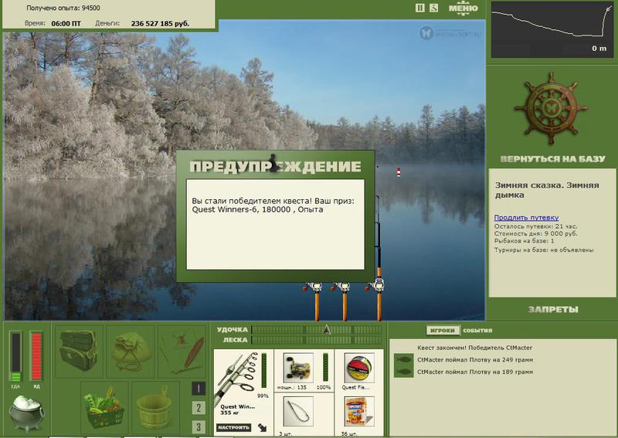618x438 pixels.
Task: Switch to the СОБЫТИЯ tab
Action: pos(477,331)
